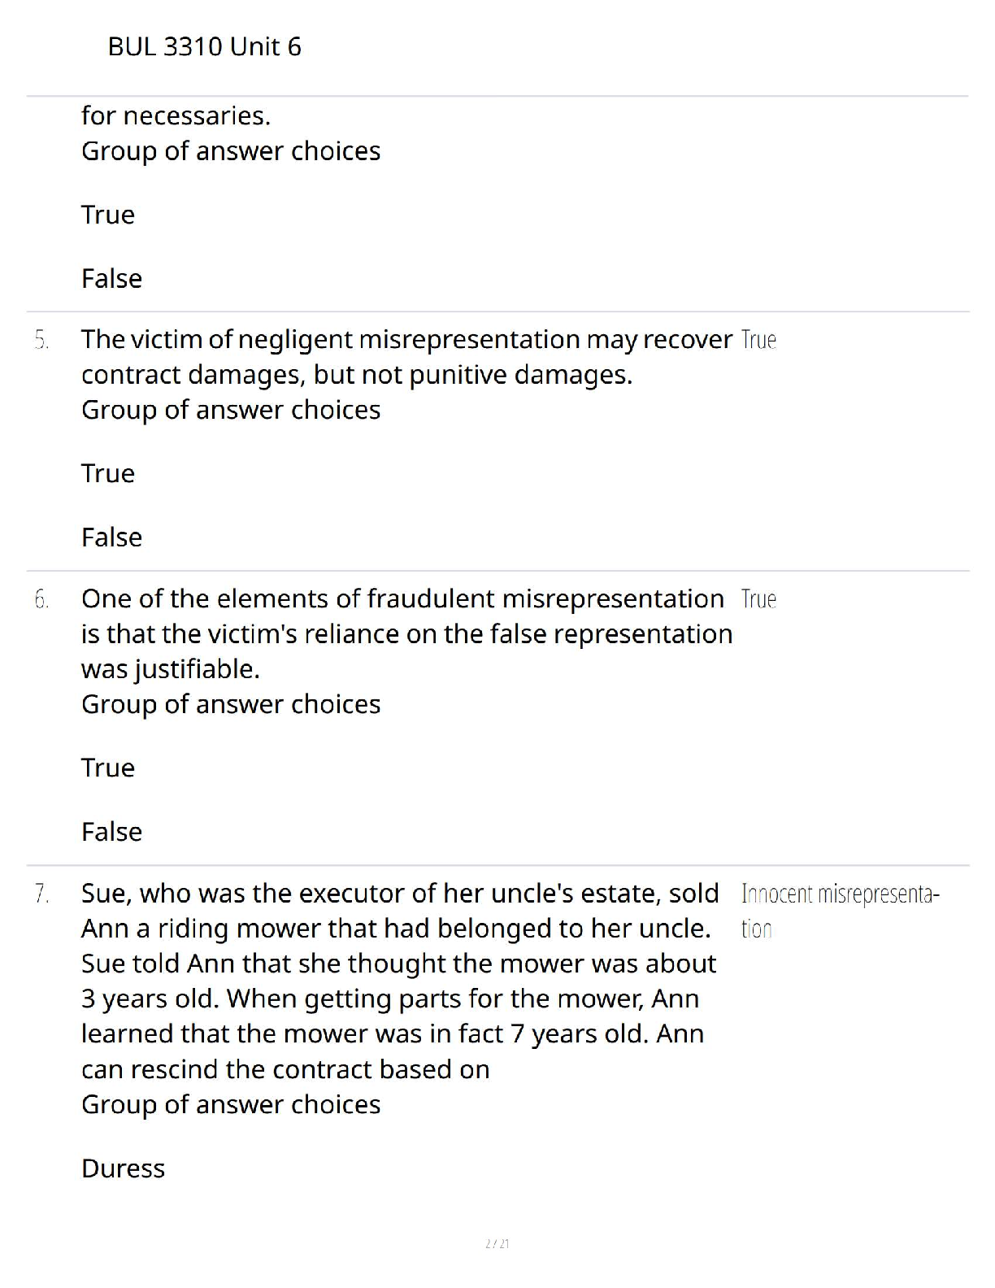Click the Innocent misrepresentation answer text
This screenshot has width=995, height=1288.
pyautogui.click(x=841, y=912)
